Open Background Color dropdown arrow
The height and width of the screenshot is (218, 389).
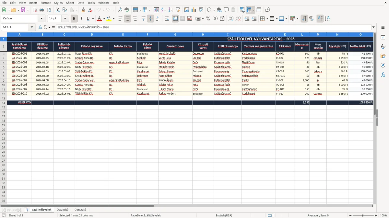point(113,19)
